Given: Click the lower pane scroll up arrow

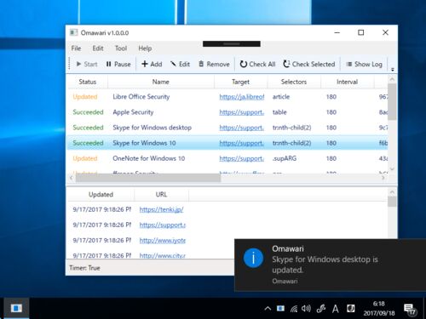Looking at the screenshot, I should click(392, 192).
